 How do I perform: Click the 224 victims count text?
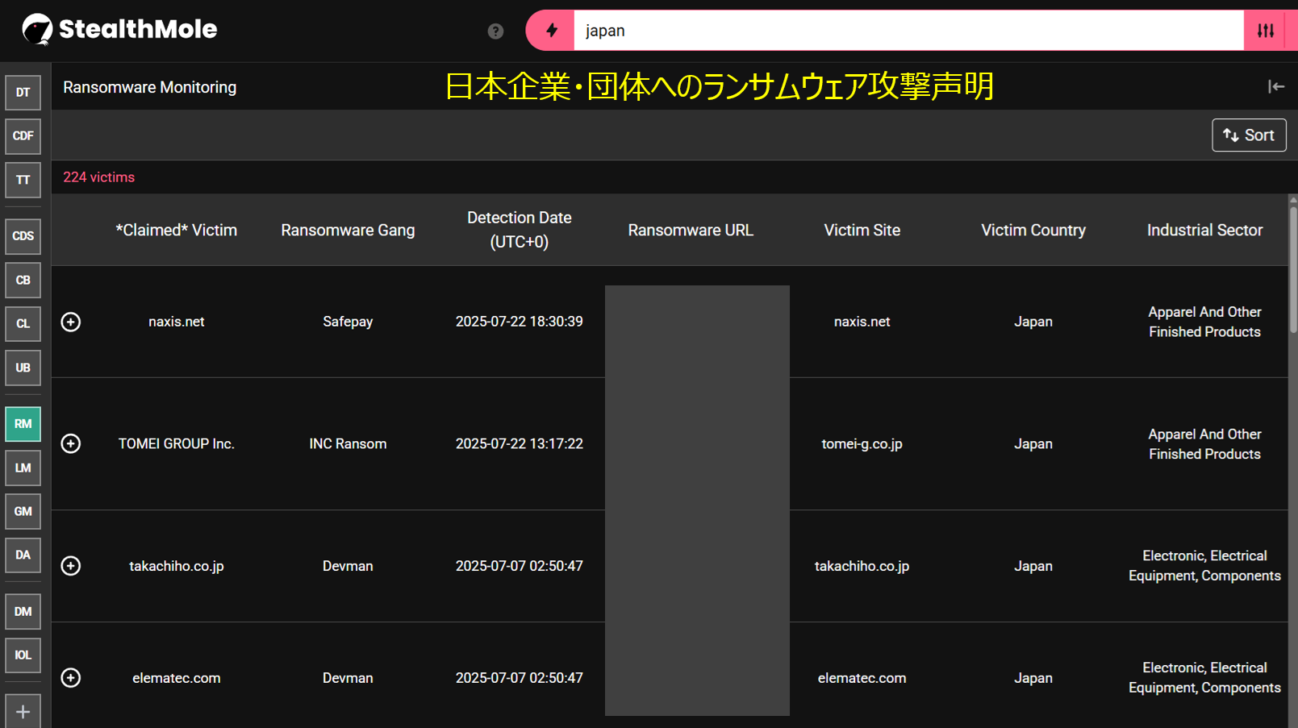(x=99, y=177)
